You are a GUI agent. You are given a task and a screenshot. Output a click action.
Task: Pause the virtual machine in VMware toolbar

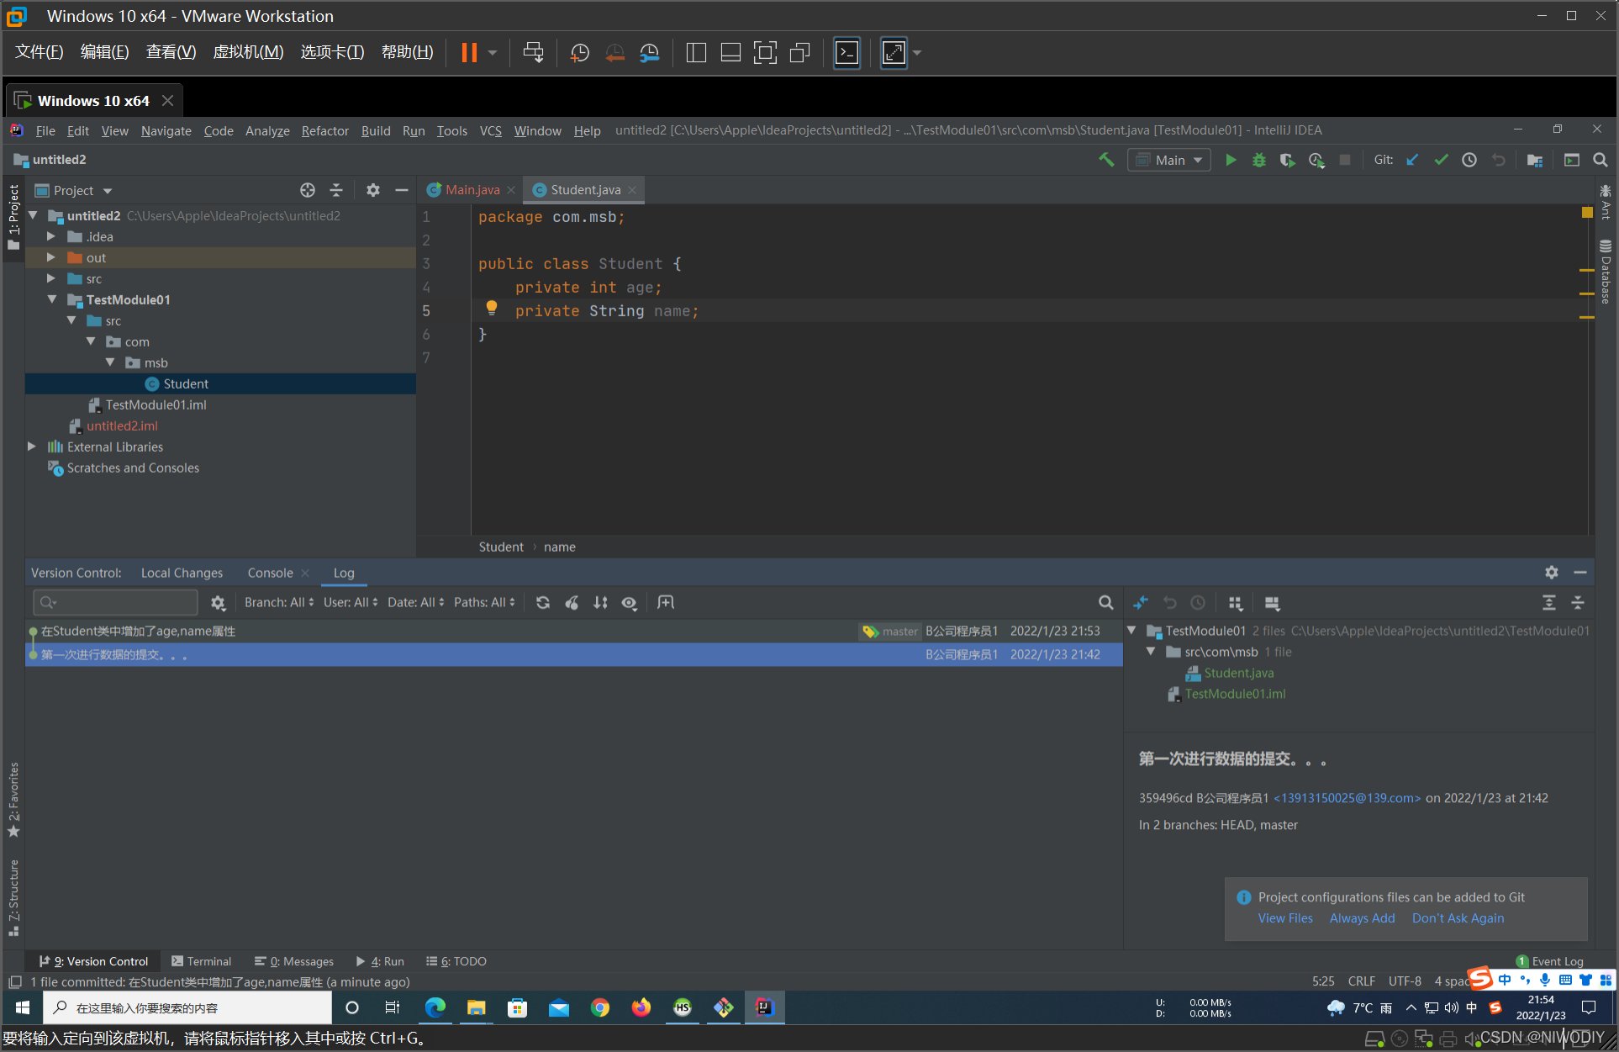(x=469, y=53)
